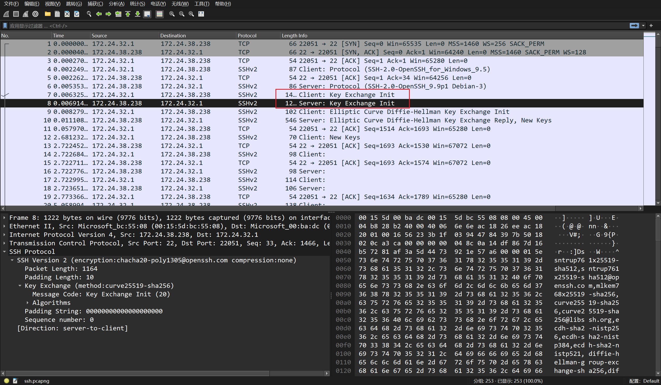Click the open capture file folder icon
This screenshot has height=385, width=661.
pos(48,14)
